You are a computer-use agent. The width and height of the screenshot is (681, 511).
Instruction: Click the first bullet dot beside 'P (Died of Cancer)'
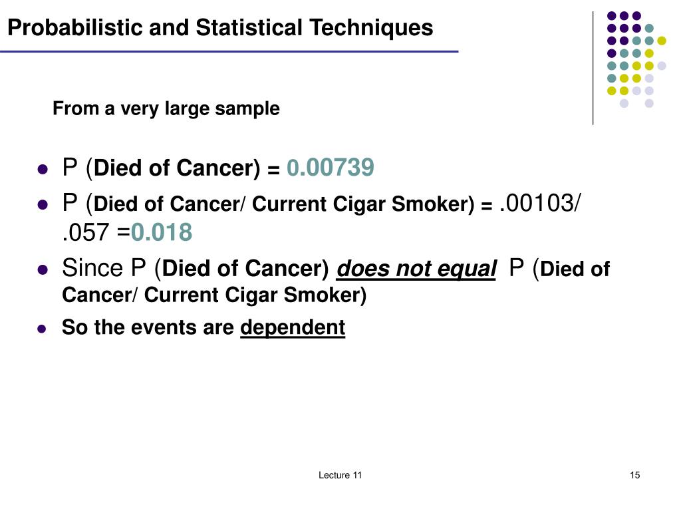(43, 169)
